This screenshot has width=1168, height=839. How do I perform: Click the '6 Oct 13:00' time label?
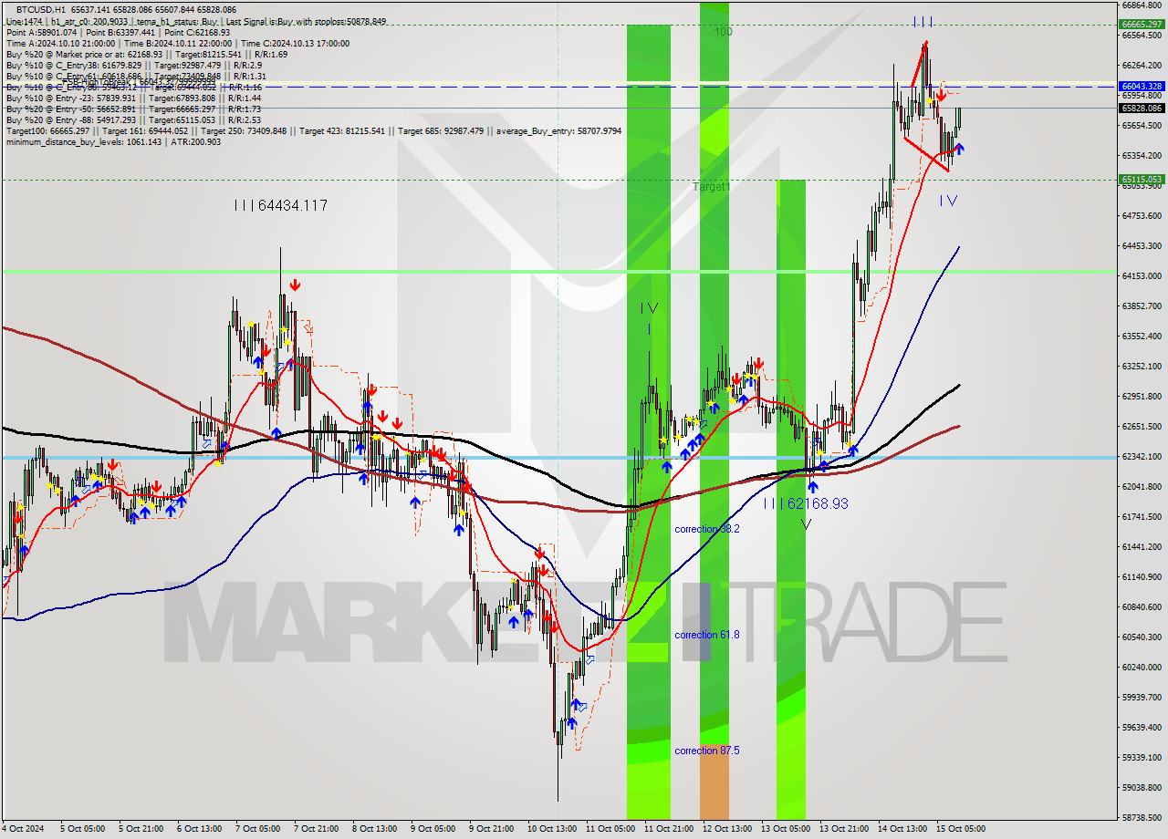click(199, 829)
